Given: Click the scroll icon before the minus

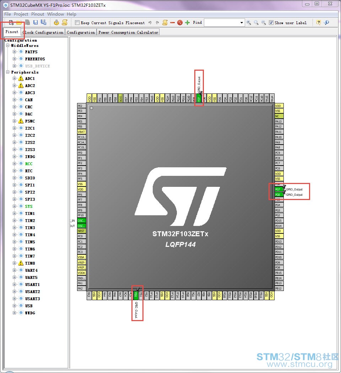Looking at the screenshot, I should [x=165, y=23].
